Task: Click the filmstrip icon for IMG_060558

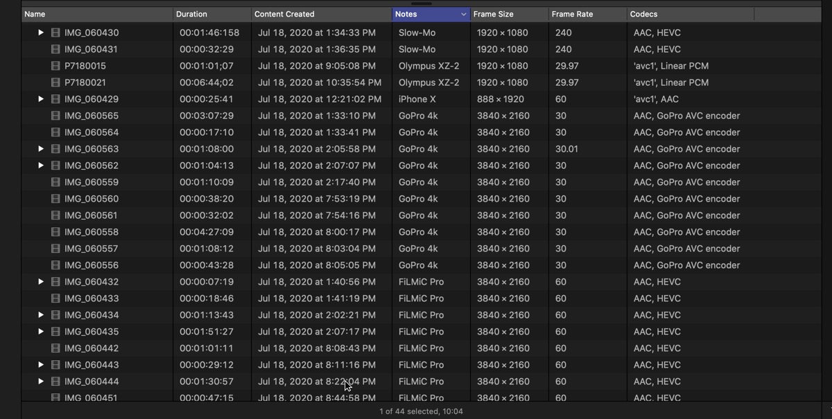Action: [55, 232]
